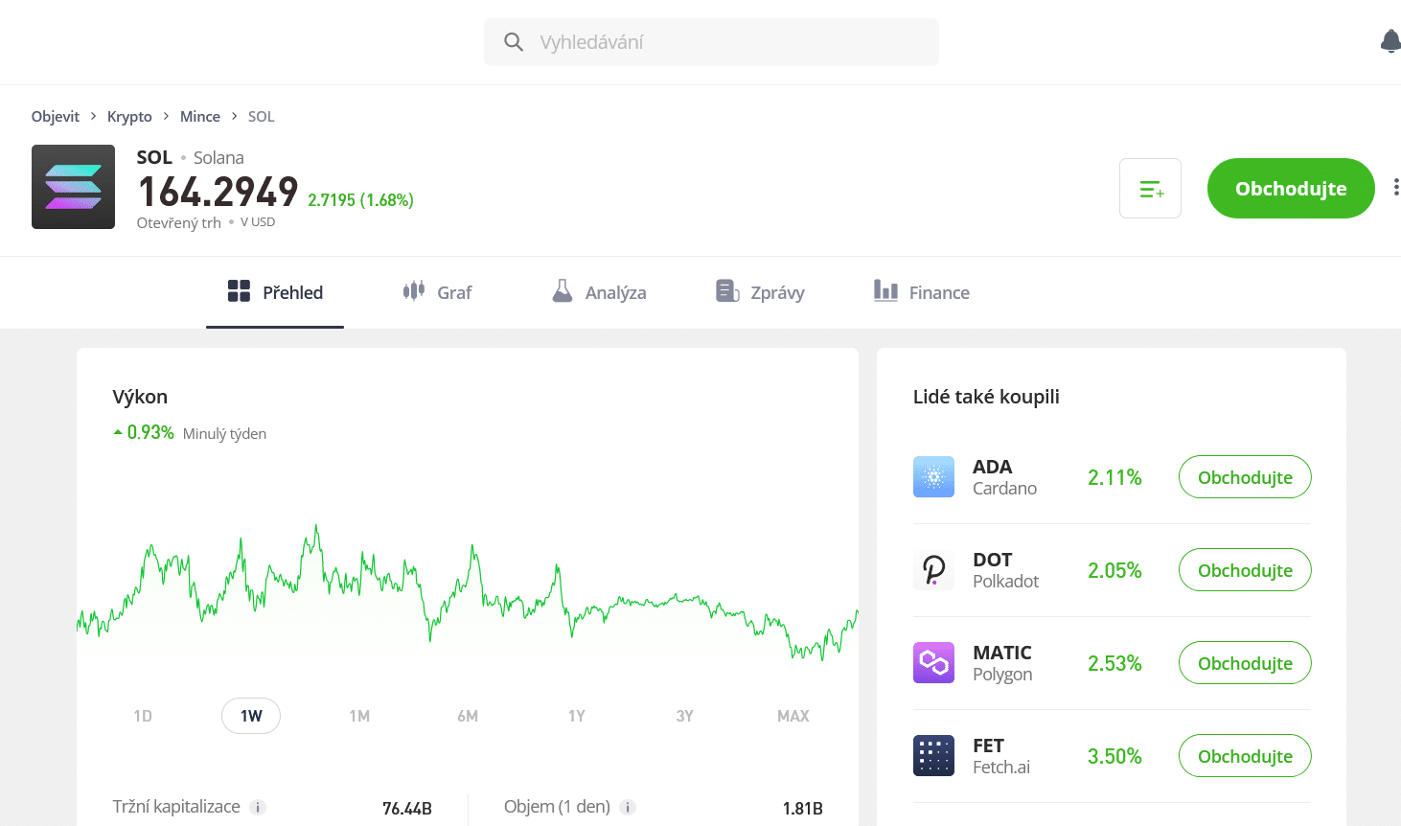
Task: Show info for Objem (1 den)
Action: point(628,807)
